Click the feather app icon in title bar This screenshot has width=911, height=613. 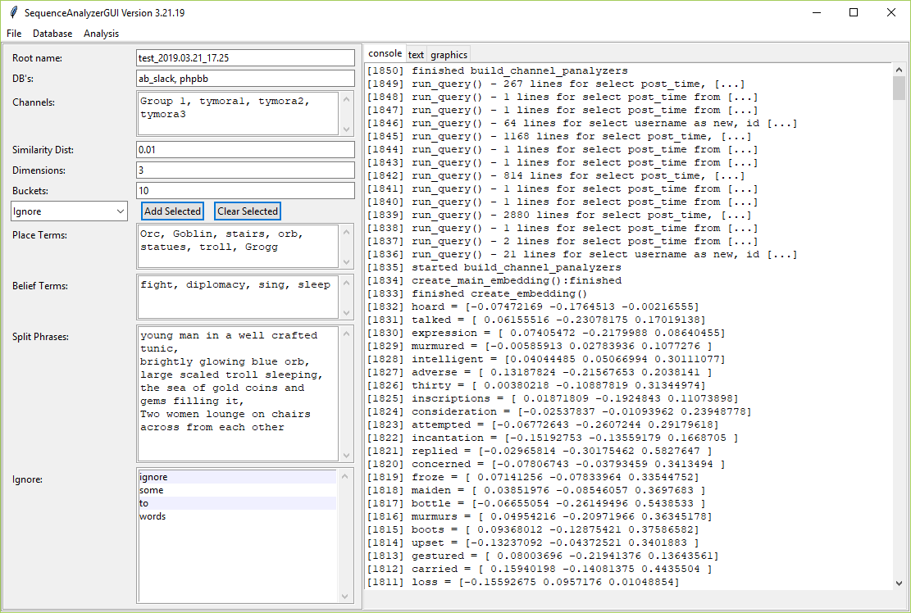[x=14, y=12]
